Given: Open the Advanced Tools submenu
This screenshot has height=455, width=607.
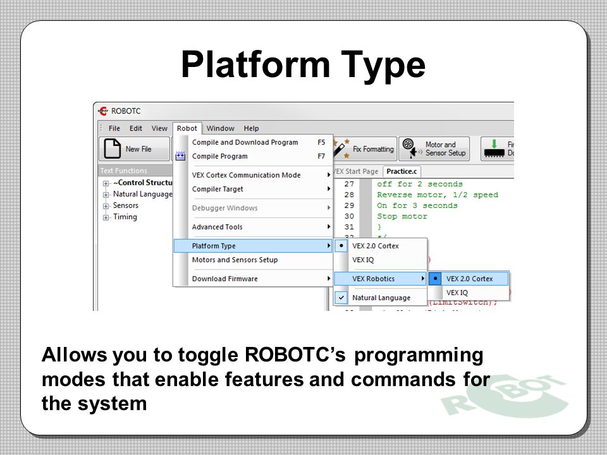Looking at the screenshot, I should [x=253, y=227].
